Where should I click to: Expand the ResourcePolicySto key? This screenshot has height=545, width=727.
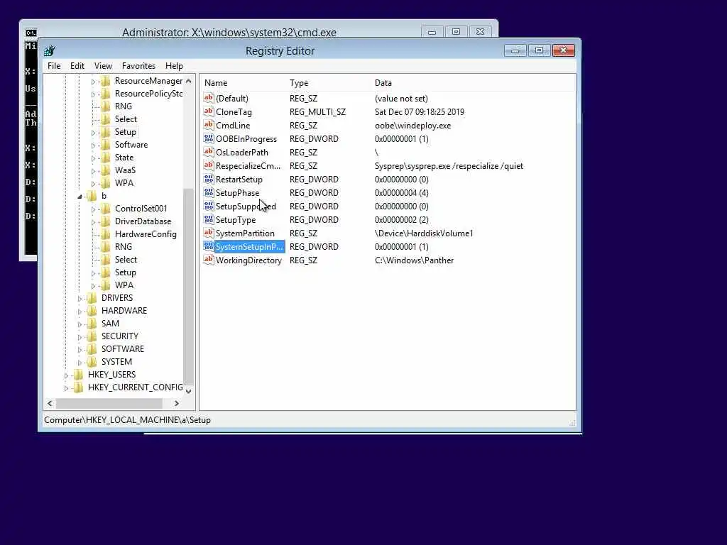pyautogui.click(x=93, y=94)
